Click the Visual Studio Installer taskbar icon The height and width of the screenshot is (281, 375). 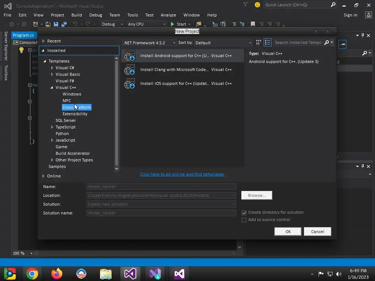click(155, 274)
